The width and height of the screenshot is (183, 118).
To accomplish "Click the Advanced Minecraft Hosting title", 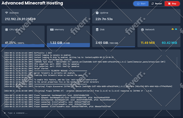I will (x=32, y=3).
